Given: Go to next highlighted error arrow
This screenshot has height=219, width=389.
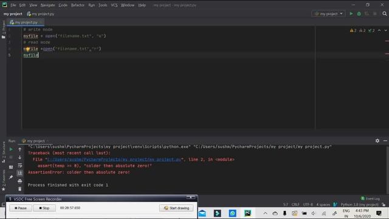Looking at the screenshot, I should tap(385, 30).
